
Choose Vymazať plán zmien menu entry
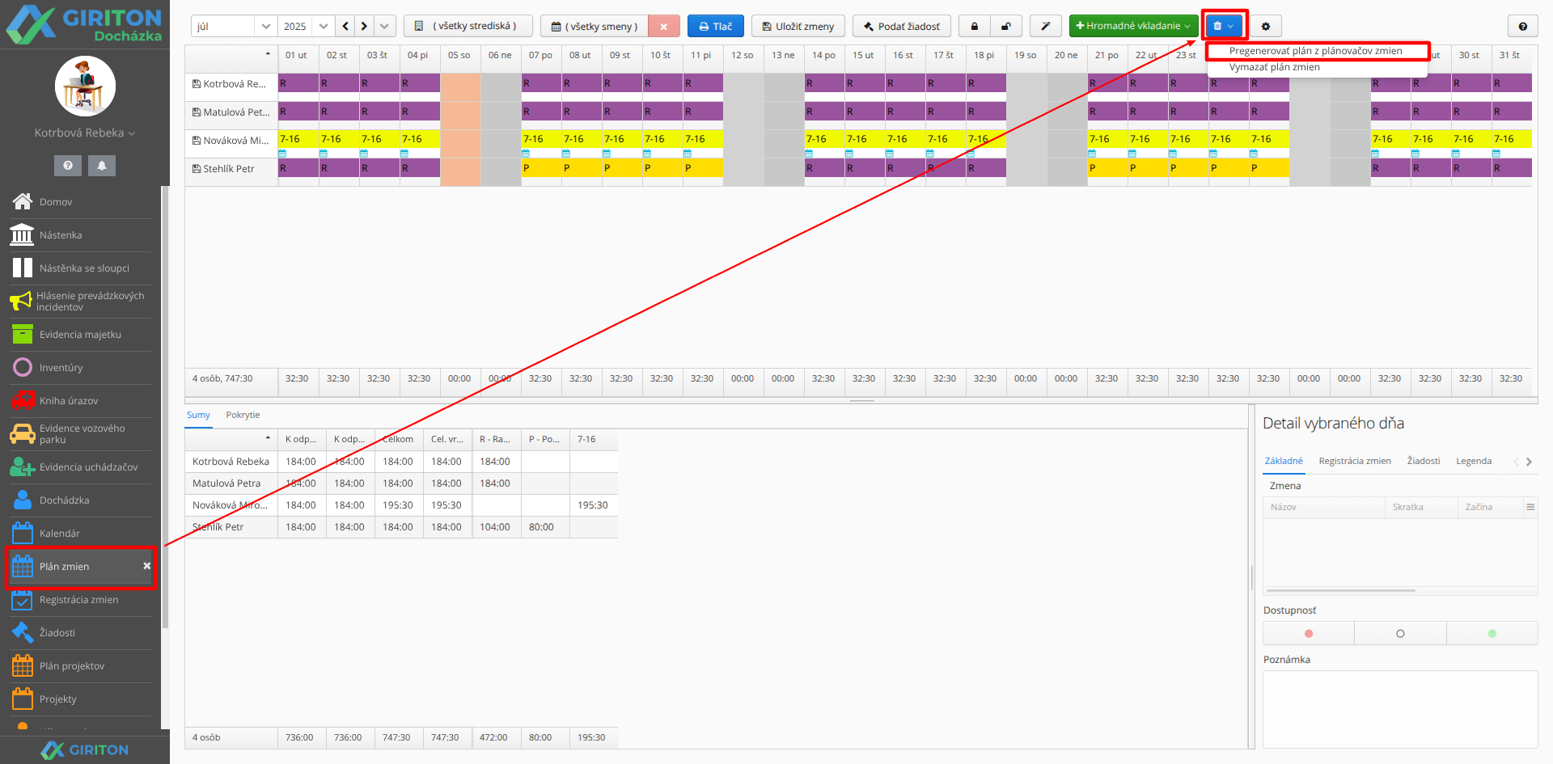[1275, 67]
